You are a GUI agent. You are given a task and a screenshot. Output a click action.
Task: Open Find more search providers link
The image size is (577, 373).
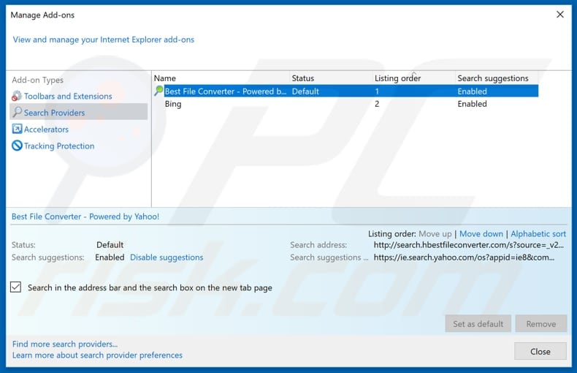click(x=65, y=344)
